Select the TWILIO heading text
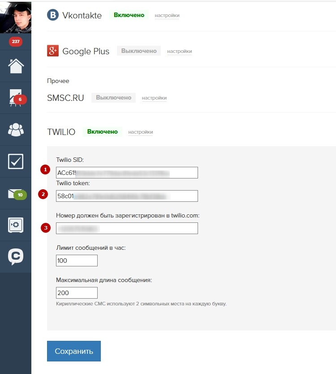Screen dimensions: 336x374 pos(61,132)
